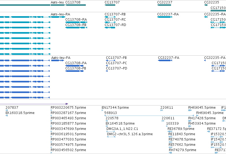This screenshot has height=154, width=226.
Task: Click the 103339 feature label
Action: (x=172, y=124)
